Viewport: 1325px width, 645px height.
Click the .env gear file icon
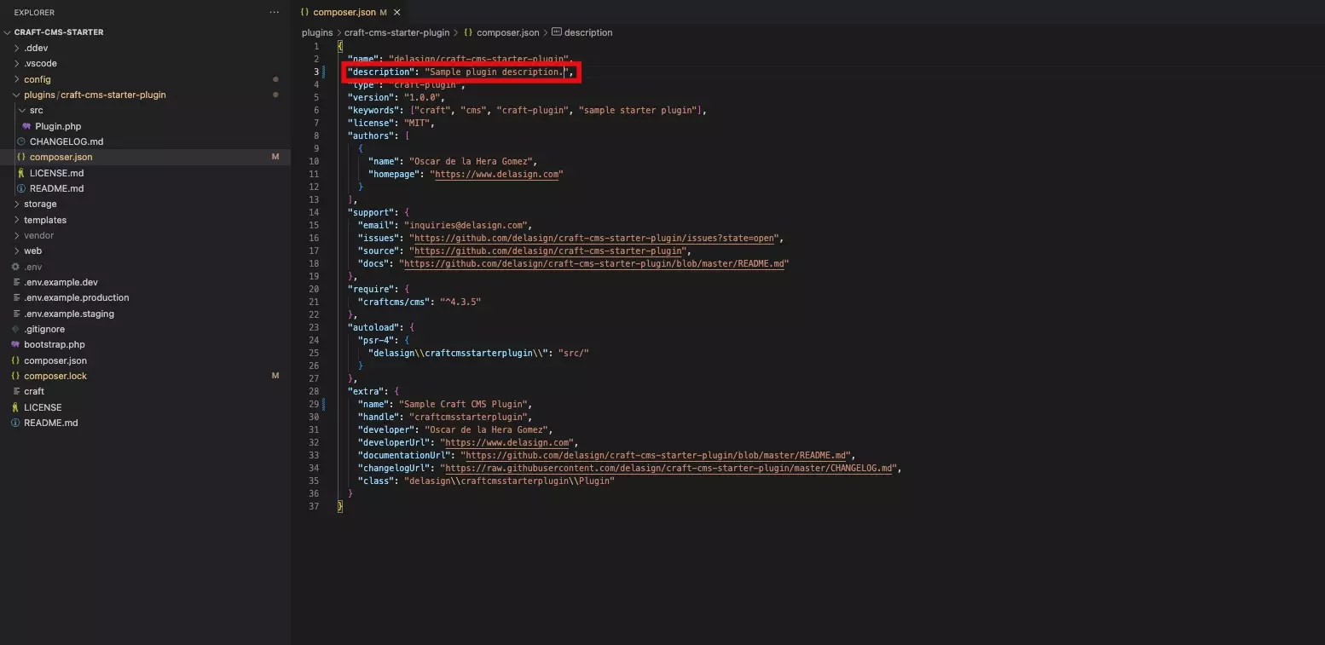(15, 267)
